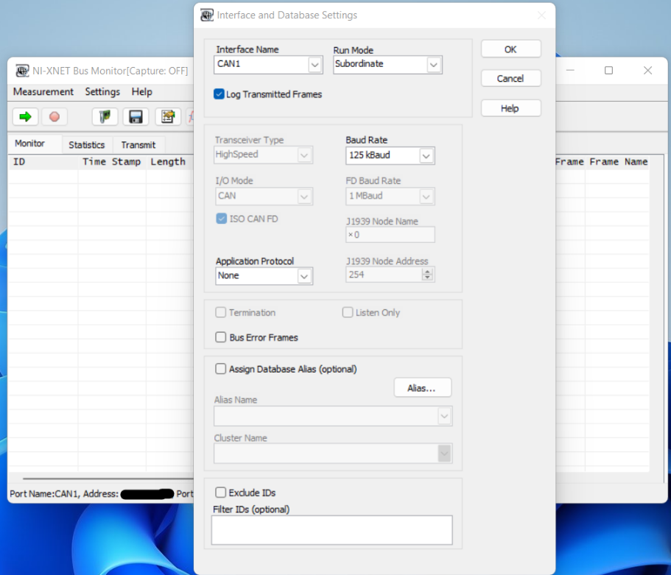This screenshot has width=671, height=575.
Task: Open the FD Baud Rate dropdown
Action: click(390, 197)
